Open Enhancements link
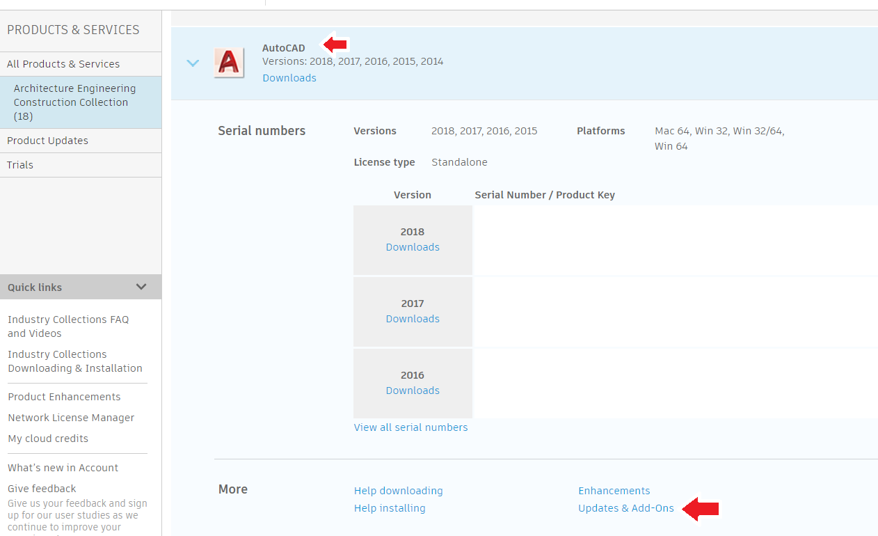 tap(614, 491)
